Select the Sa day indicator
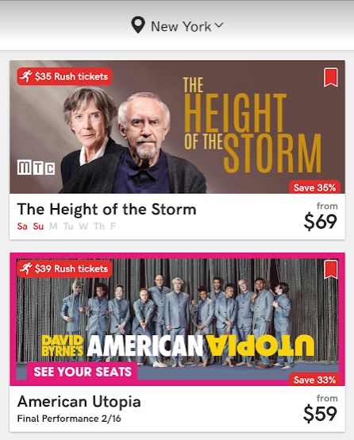The height and width of the screenshot is (440, 354). coord(22,226)
